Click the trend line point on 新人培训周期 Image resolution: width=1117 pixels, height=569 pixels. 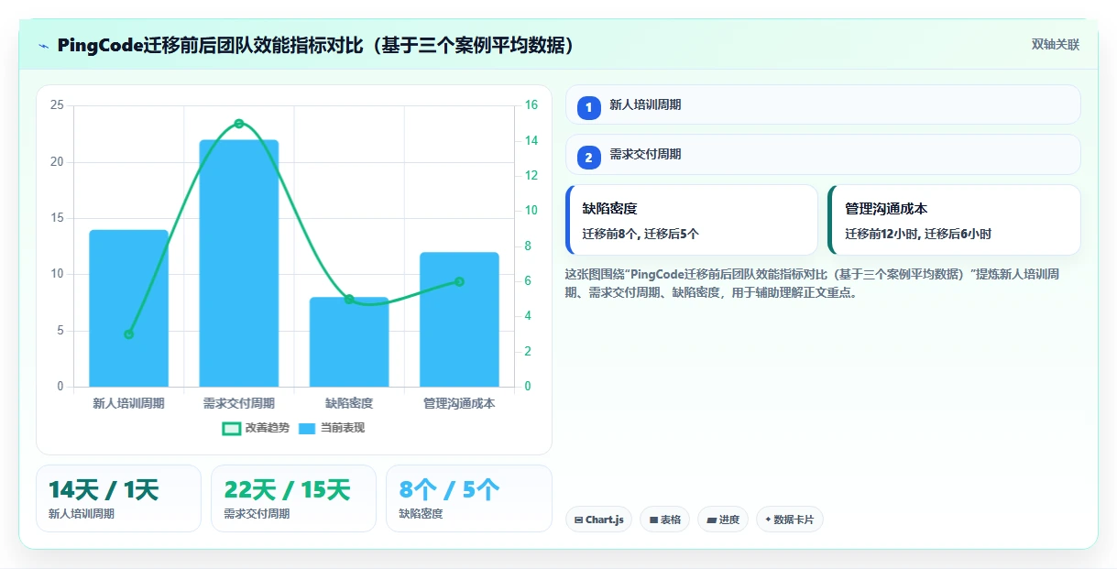click(x=128, y=334)
